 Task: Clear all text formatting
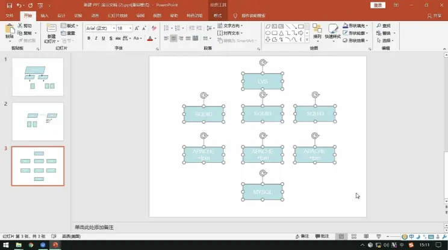pos(154,28)
